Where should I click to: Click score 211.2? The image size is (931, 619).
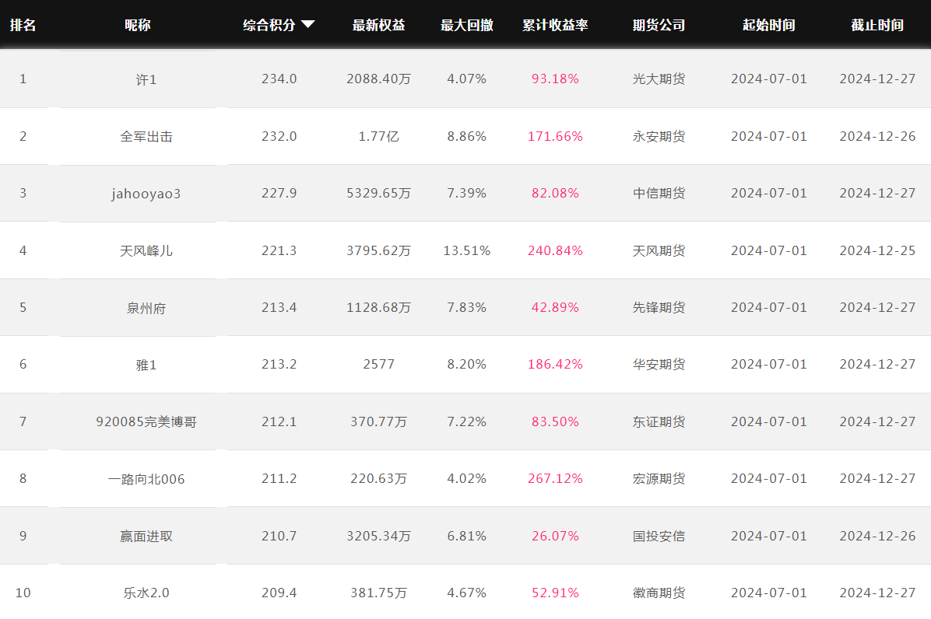pyautogui.click(x=279, y=478)
